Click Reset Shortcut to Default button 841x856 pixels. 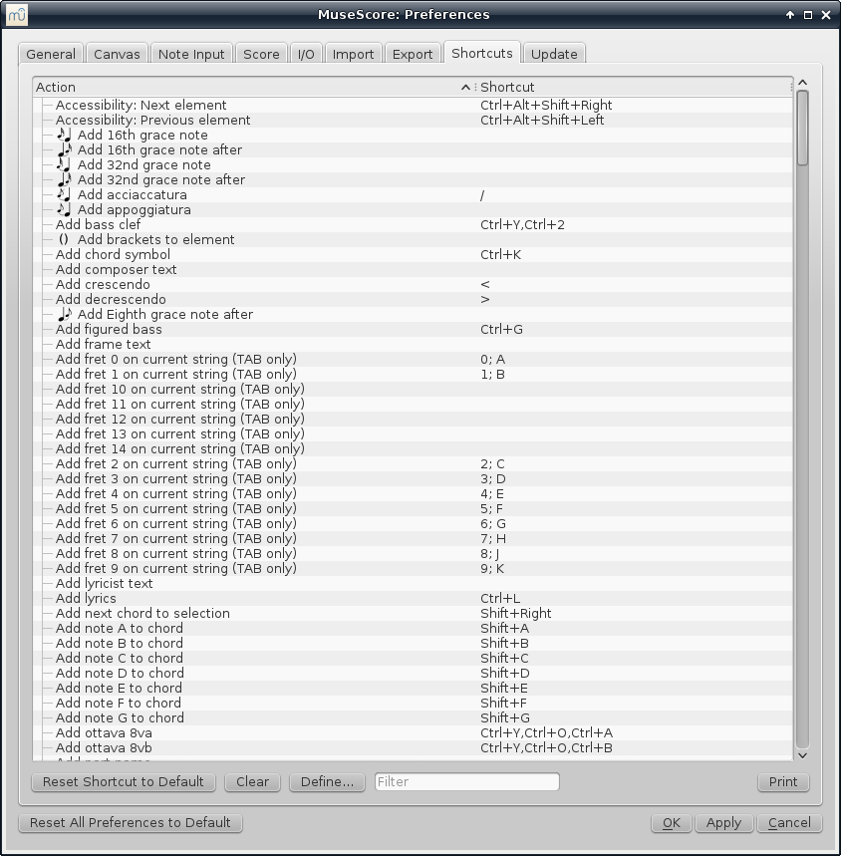click(124, 781)
